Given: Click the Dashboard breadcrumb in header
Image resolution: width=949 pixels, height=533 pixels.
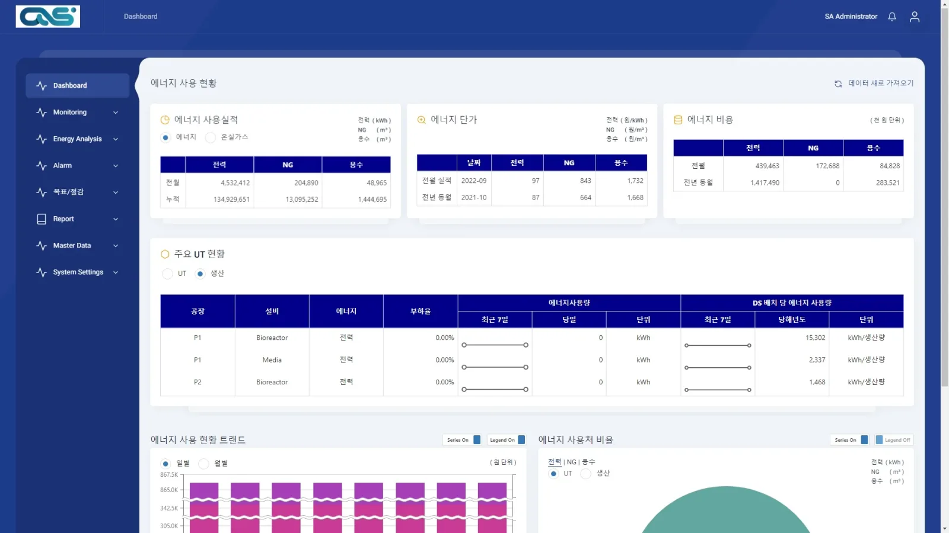Looking at the screenshot, I should pos(141,17).
